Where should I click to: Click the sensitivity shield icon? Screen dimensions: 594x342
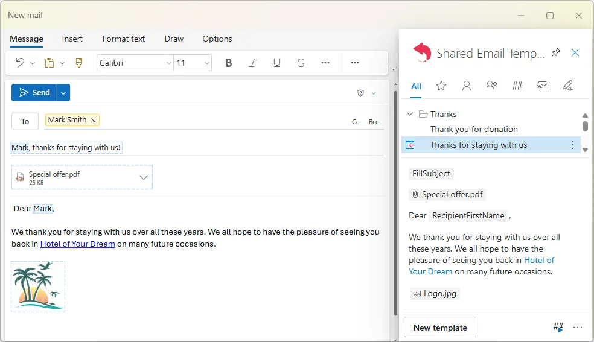click(360, 93)
